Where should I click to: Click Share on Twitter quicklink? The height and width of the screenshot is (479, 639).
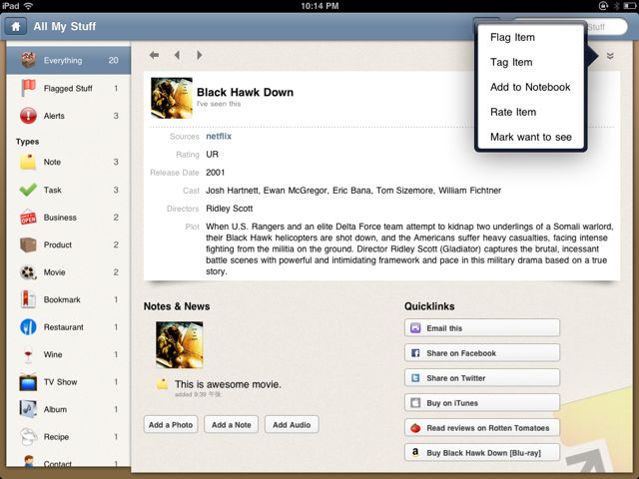(482, 378)
